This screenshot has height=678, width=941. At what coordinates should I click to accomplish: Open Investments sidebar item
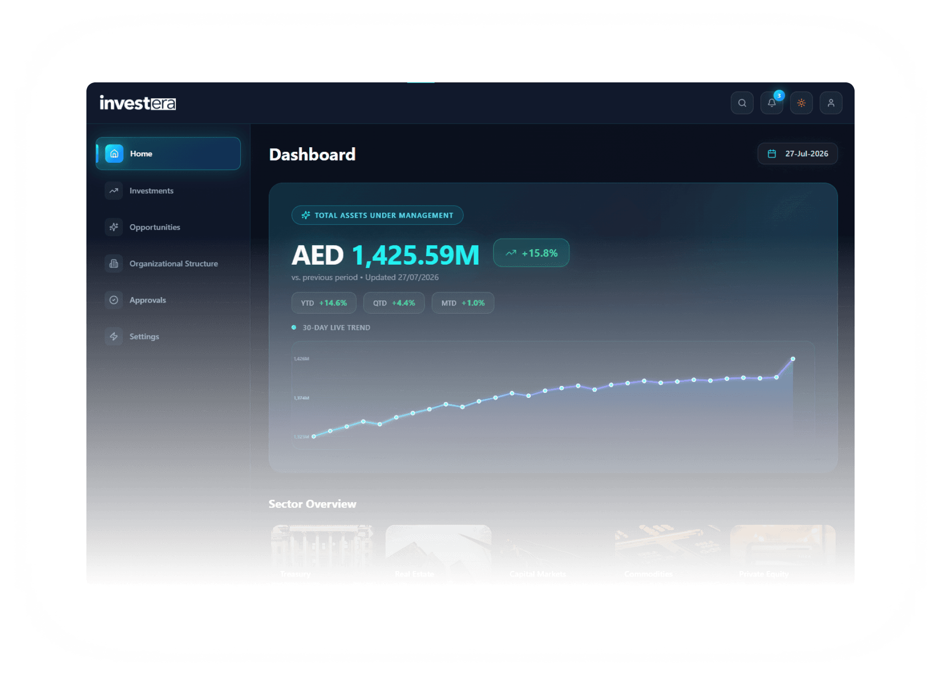(168, 191)
